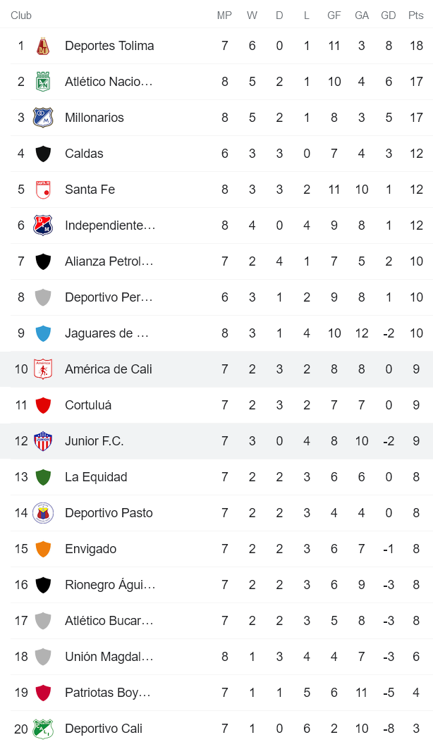433x754 pixels.
Task: Sort the table by Pts column
Action: 416,15
